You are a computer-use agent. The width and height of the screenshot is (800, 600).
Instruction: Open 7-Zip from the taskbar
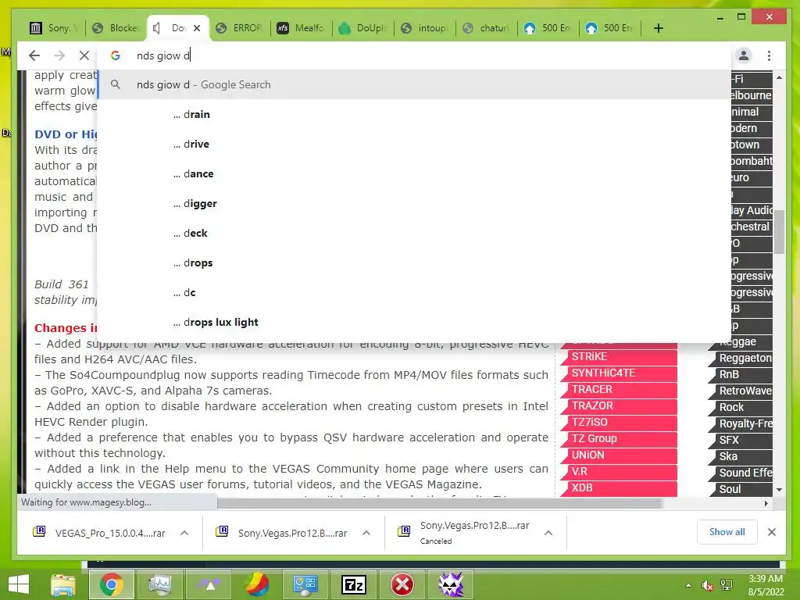[x=354, y=584]
